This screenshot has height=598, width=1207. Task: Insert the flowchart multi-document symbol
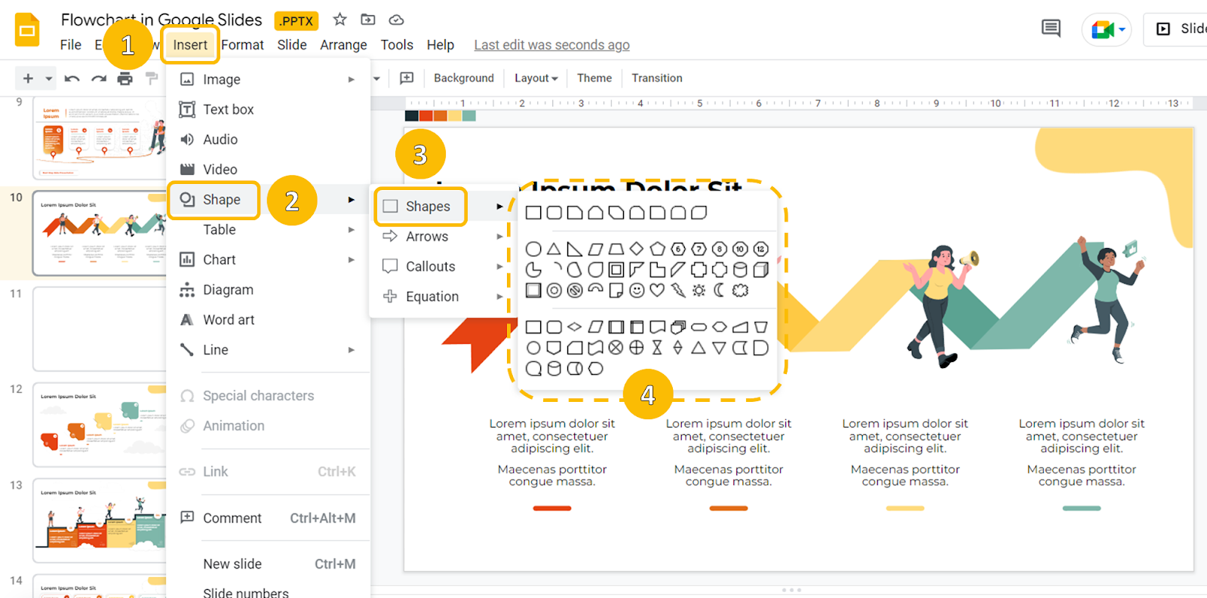point(678,327)
